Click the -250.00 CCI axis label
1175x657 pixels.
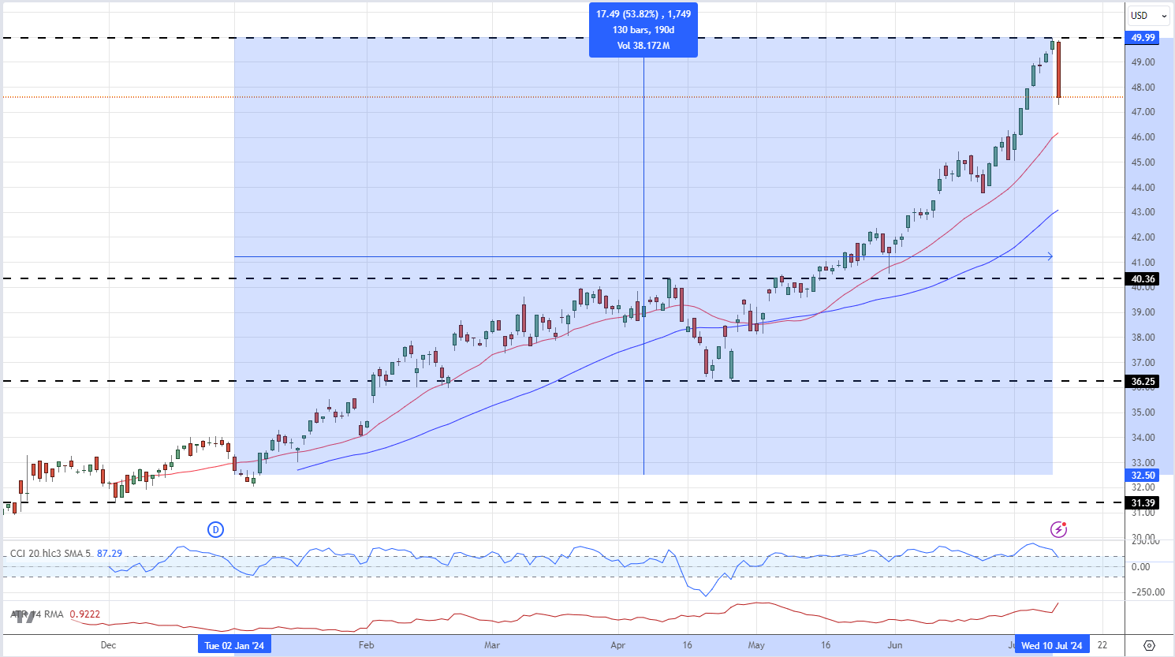1147,592
